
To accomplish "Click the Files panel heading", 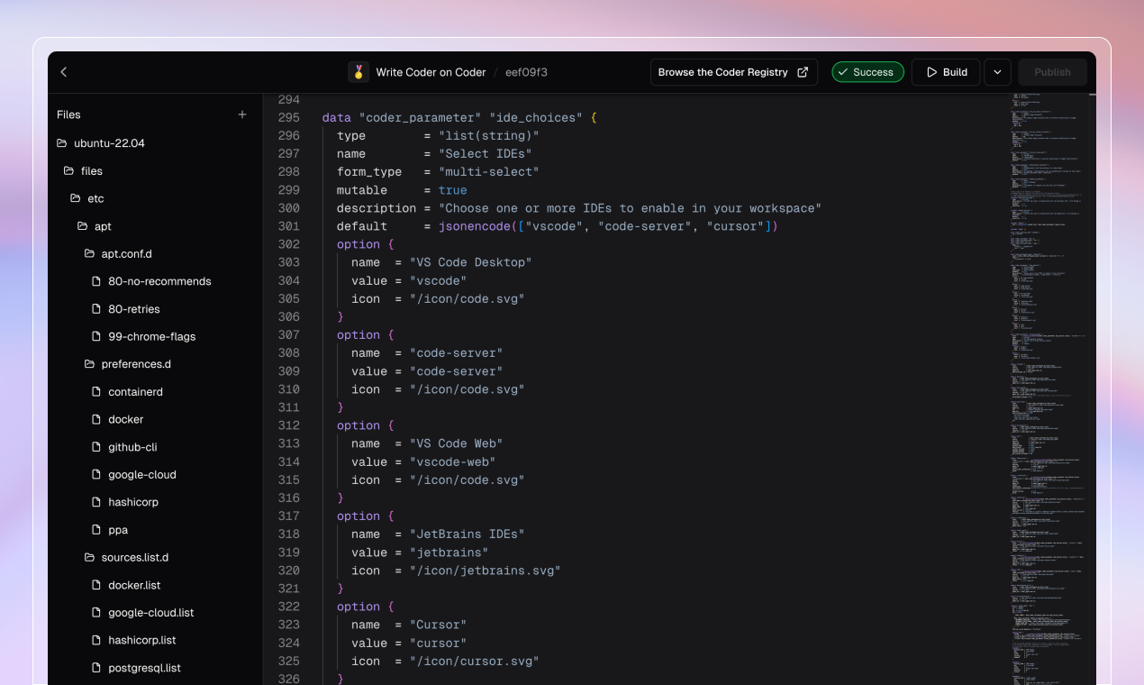I will click(x=68, y=114).
